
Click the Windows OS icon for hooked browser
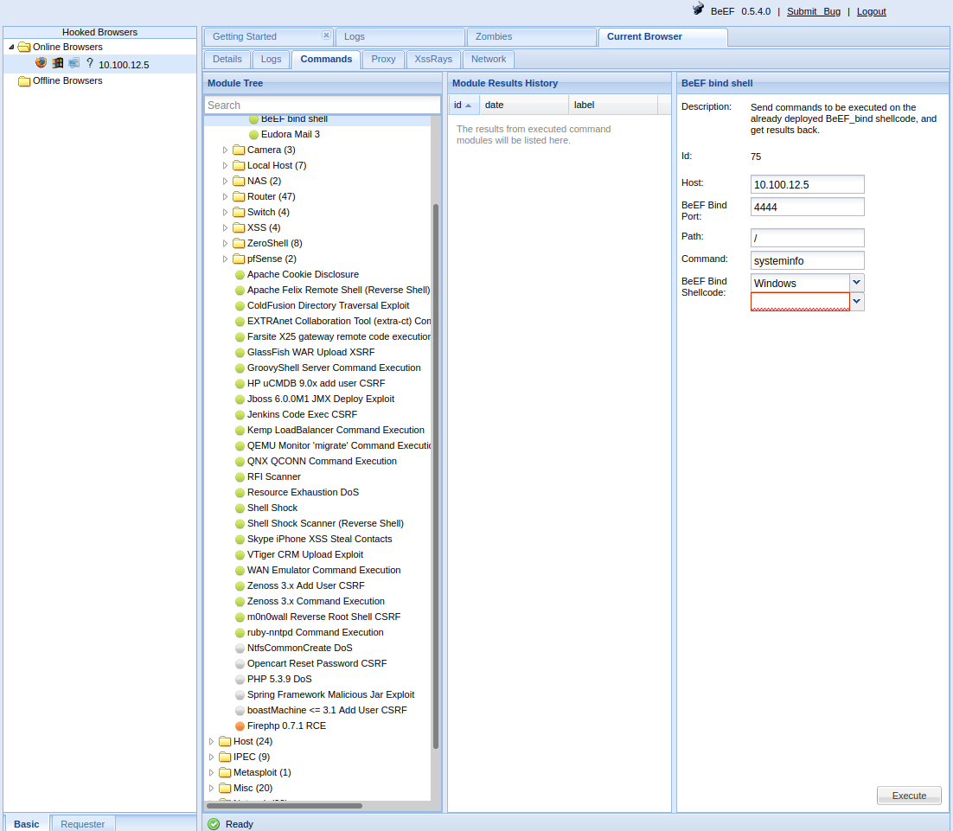58,62
